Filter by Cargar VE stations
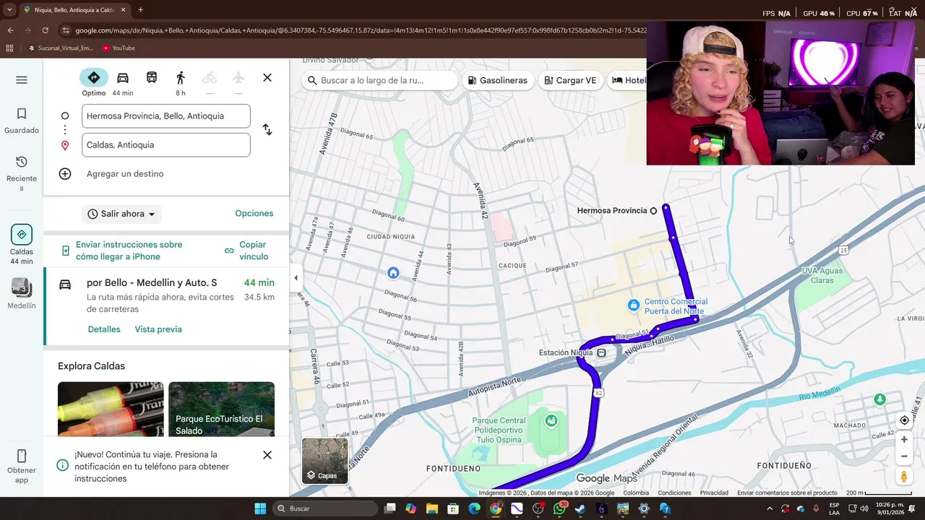925x520 pixels. point(570,80)
